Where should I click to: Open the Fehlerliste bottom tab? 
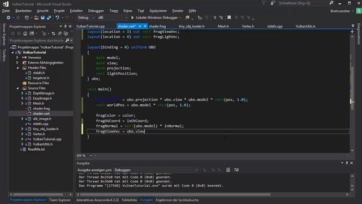130,200
